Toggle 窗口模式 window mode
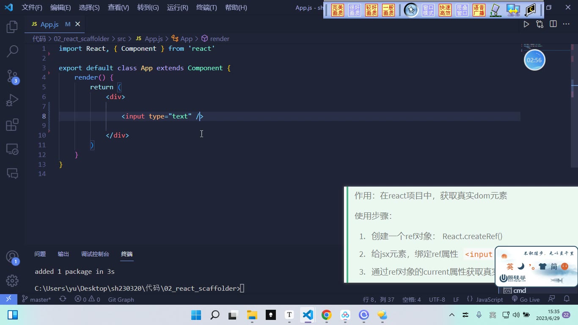The width and height of the screenshot is (578, 325). click(428, 10)
